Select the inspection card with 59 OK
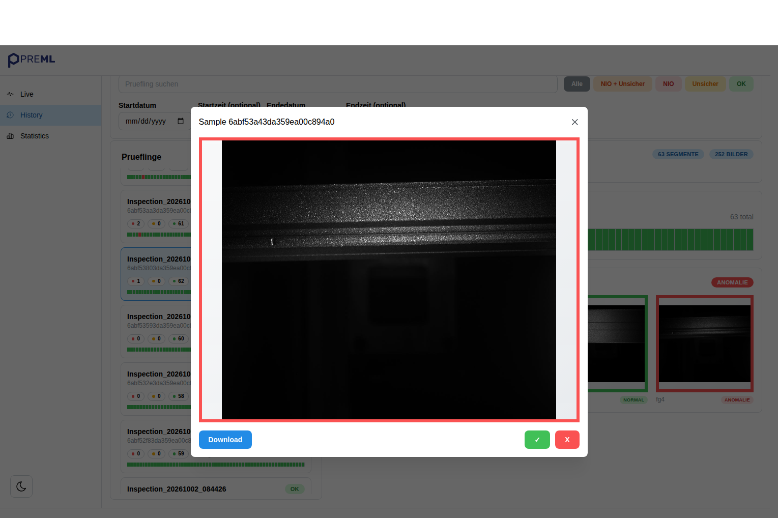This screenshot has width=778, height=518. point(216,446)
